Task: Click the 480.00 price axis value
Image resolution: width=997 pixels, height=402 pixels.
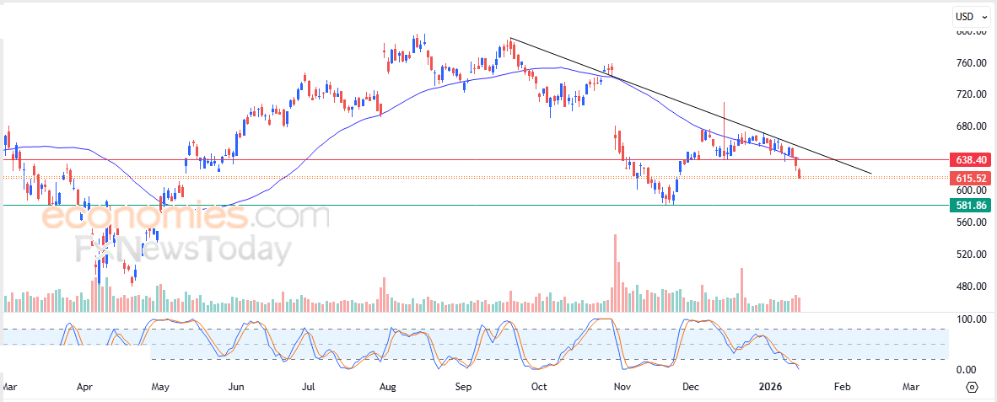Action: click(x=970, y=287)
